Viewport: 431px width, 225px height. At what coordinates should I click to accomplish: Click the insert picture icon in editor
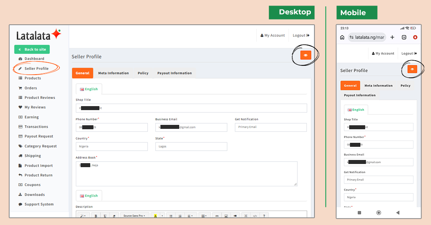(226, 216)
